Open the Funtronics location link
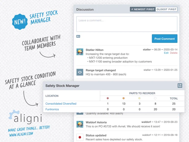Viewport: 189px width, 142px height. click(52, 109)
